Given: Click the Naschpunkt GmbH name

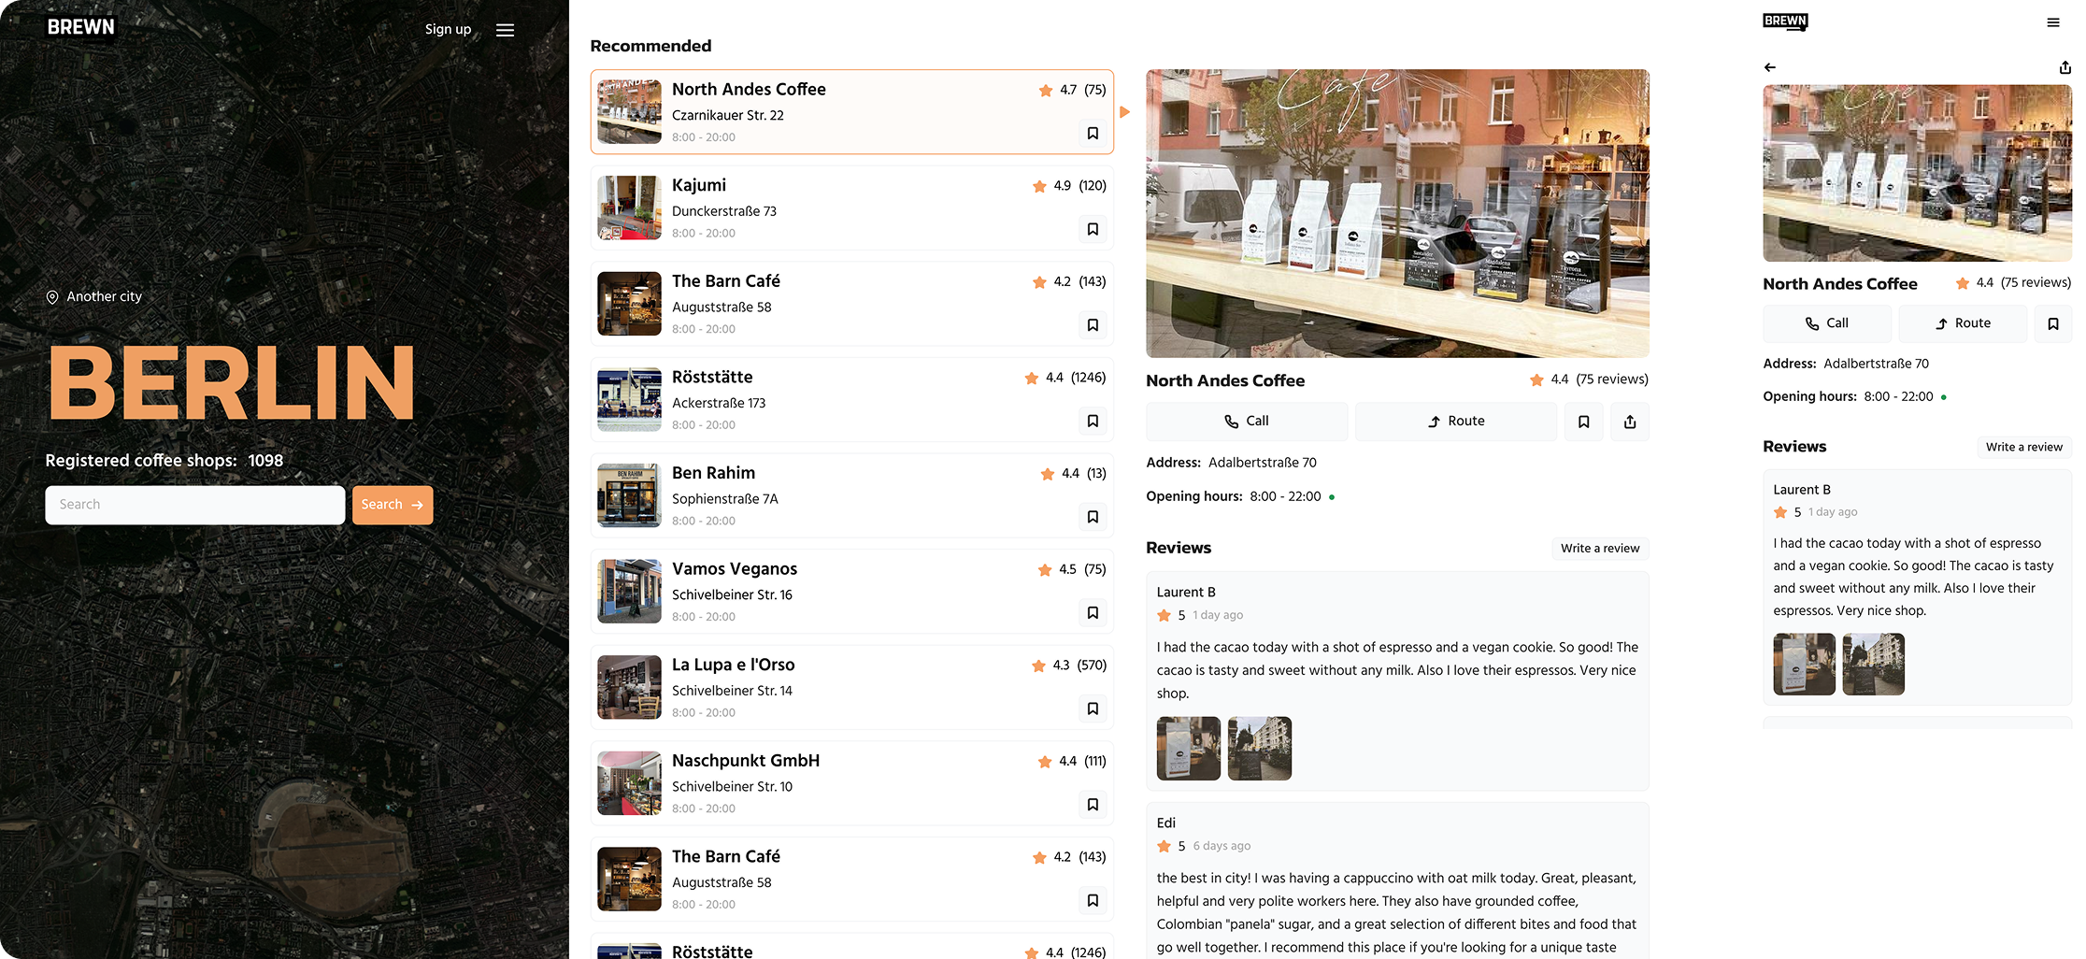Looking at the screenshot, I should (746, 761).
